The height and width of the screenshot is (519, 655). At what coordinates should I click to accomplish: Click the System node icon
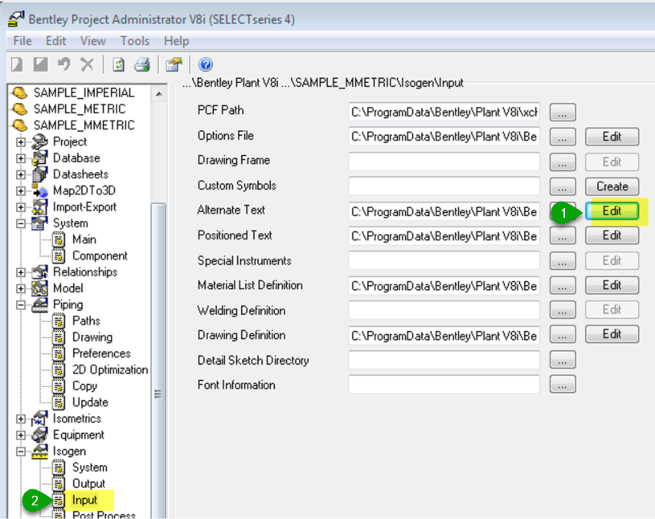tap(40, 223)
